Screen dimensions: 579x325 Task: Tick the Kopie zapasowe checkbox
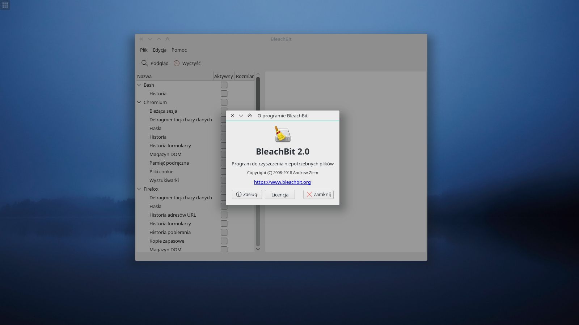pyautogui.click(x=224, y=241)
